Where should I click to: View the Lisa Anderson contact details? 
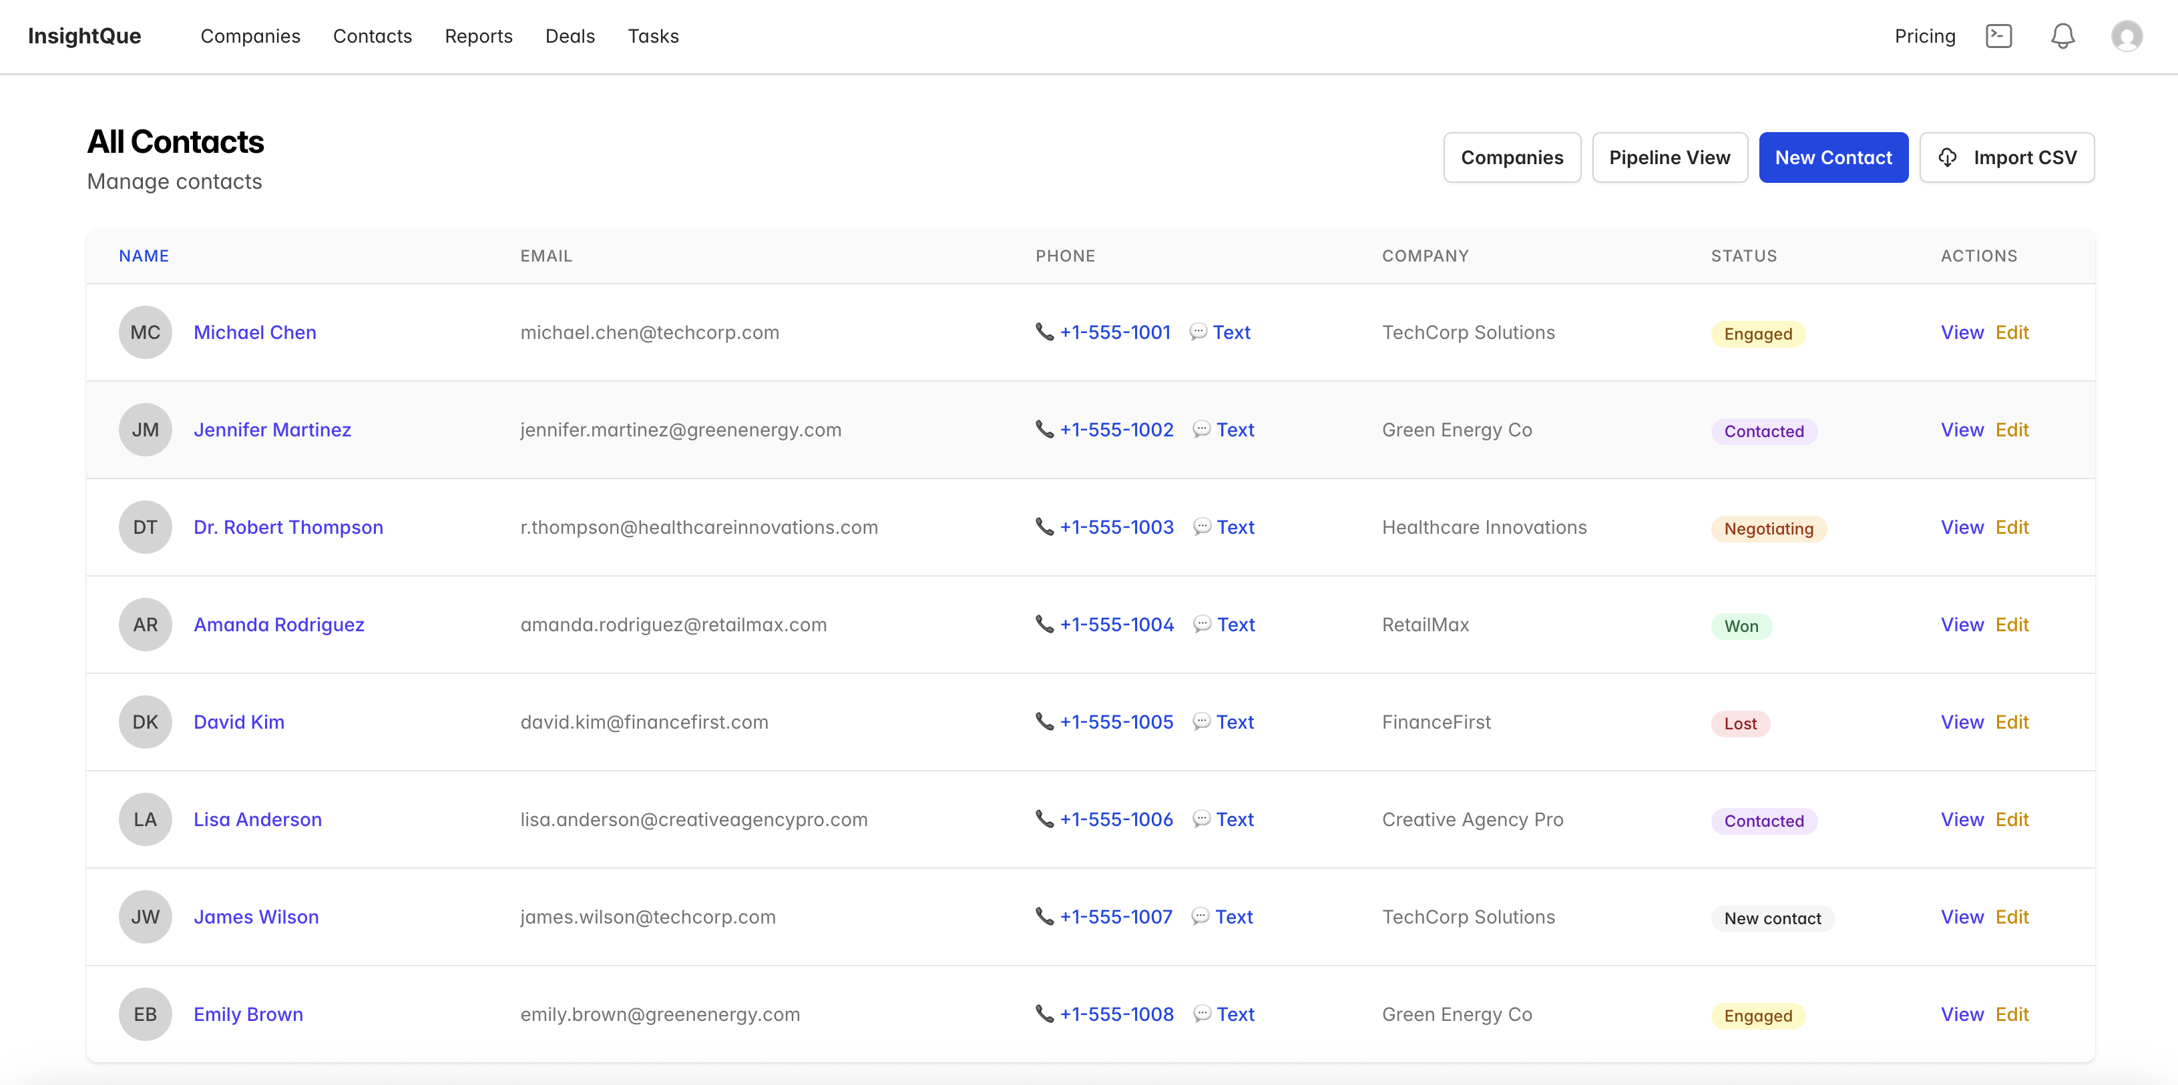click(1962, 819)
